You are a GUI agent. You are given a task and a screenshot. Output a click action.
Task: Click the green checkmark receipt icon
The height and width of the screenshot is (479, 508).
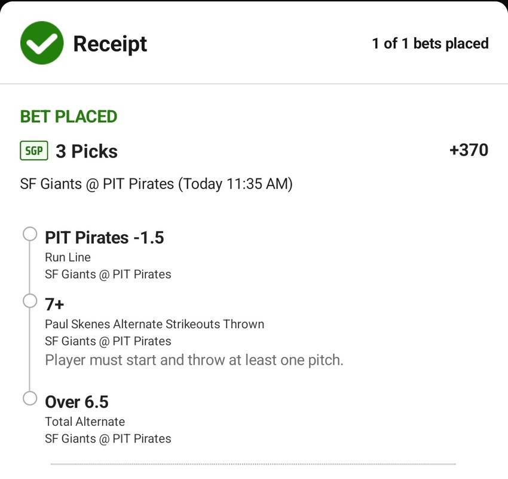pyautogui.click(x=42, y=43)
